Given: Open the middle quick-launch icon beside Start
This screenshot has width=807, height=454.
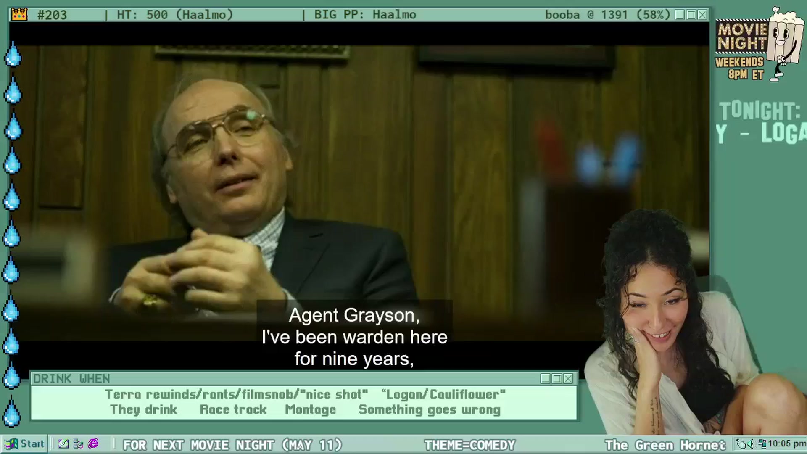Looking at the screenshot, I should (x=78, y=444).
